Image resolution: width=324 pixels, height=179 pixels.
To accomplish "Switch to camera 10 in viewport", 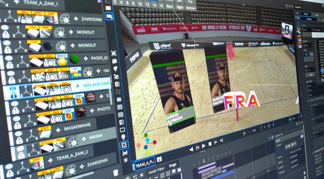I will click(x=140, y=4).
